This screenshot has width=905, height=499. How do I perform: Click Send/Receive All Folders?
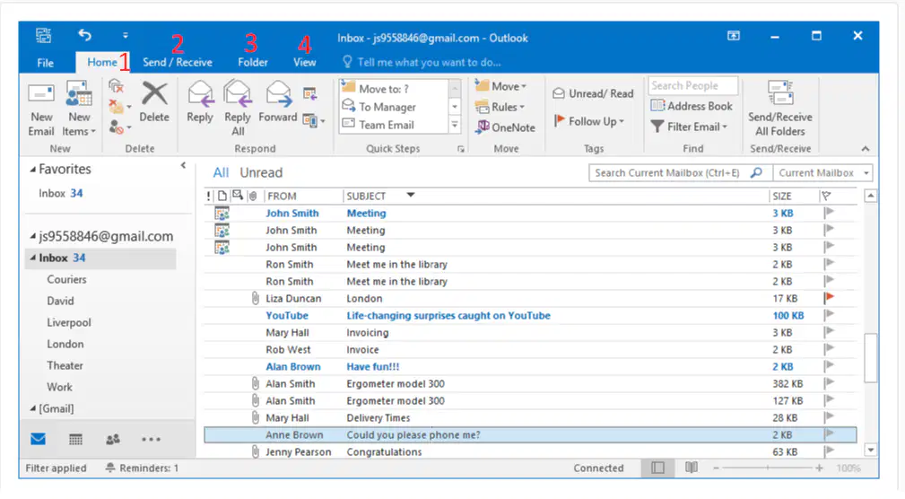779,109
